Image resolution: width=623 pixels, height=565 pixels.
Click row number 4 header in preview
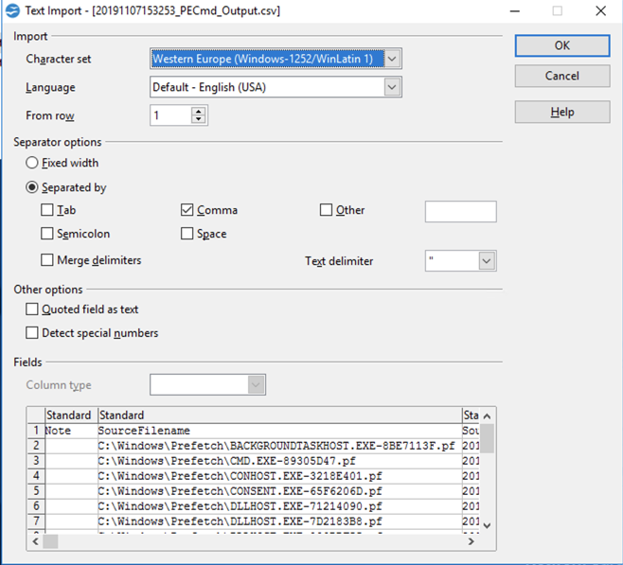pyautogui.click(x=36, y=476)
